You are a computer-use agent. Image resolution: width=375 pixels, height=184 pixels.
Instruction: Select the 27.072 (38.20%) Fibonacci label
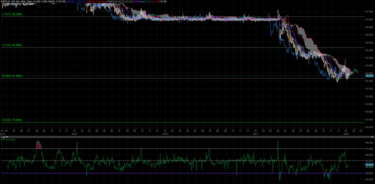coord(12,14)
